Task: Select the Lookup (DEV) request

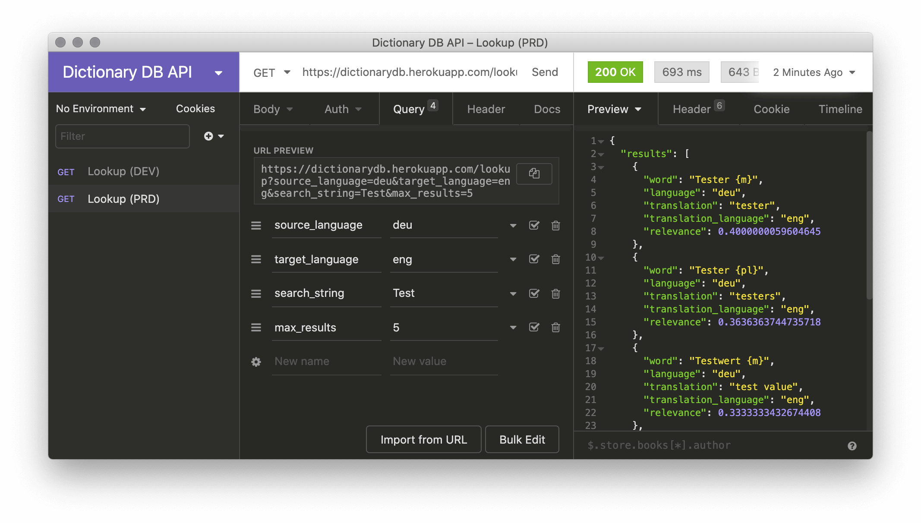Action: click(144, 171)
